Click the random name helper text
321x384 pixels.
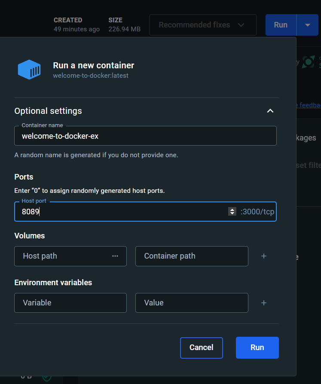96,155
